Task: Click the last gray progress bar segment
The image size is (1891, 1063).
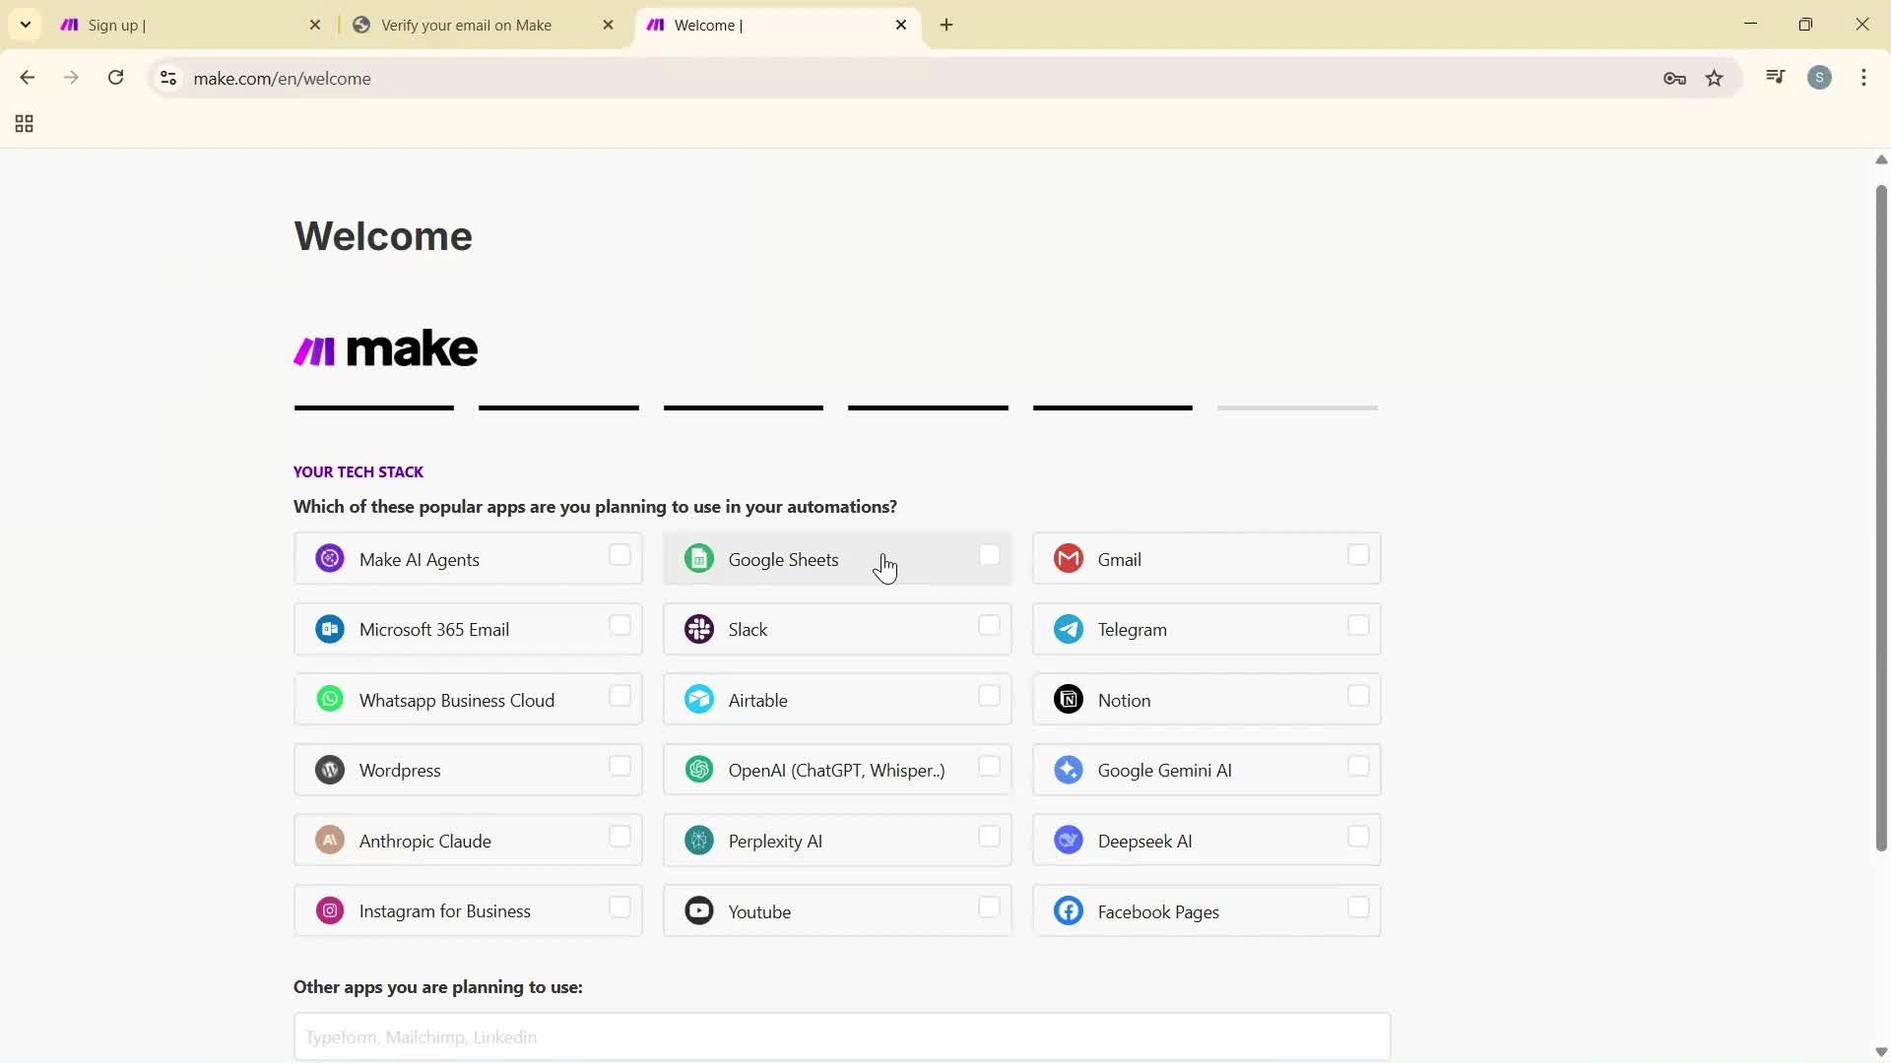Action: pos(1296,406)
